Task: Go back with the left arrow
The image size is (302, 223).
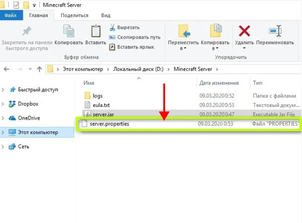Action: [x=7, y=69]
